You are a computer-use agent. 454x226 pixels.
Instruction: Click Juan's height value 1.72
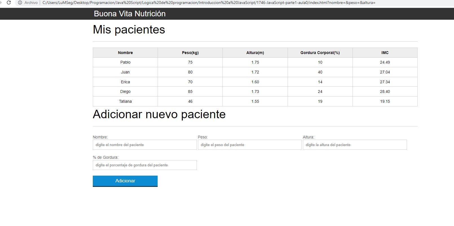255,72
